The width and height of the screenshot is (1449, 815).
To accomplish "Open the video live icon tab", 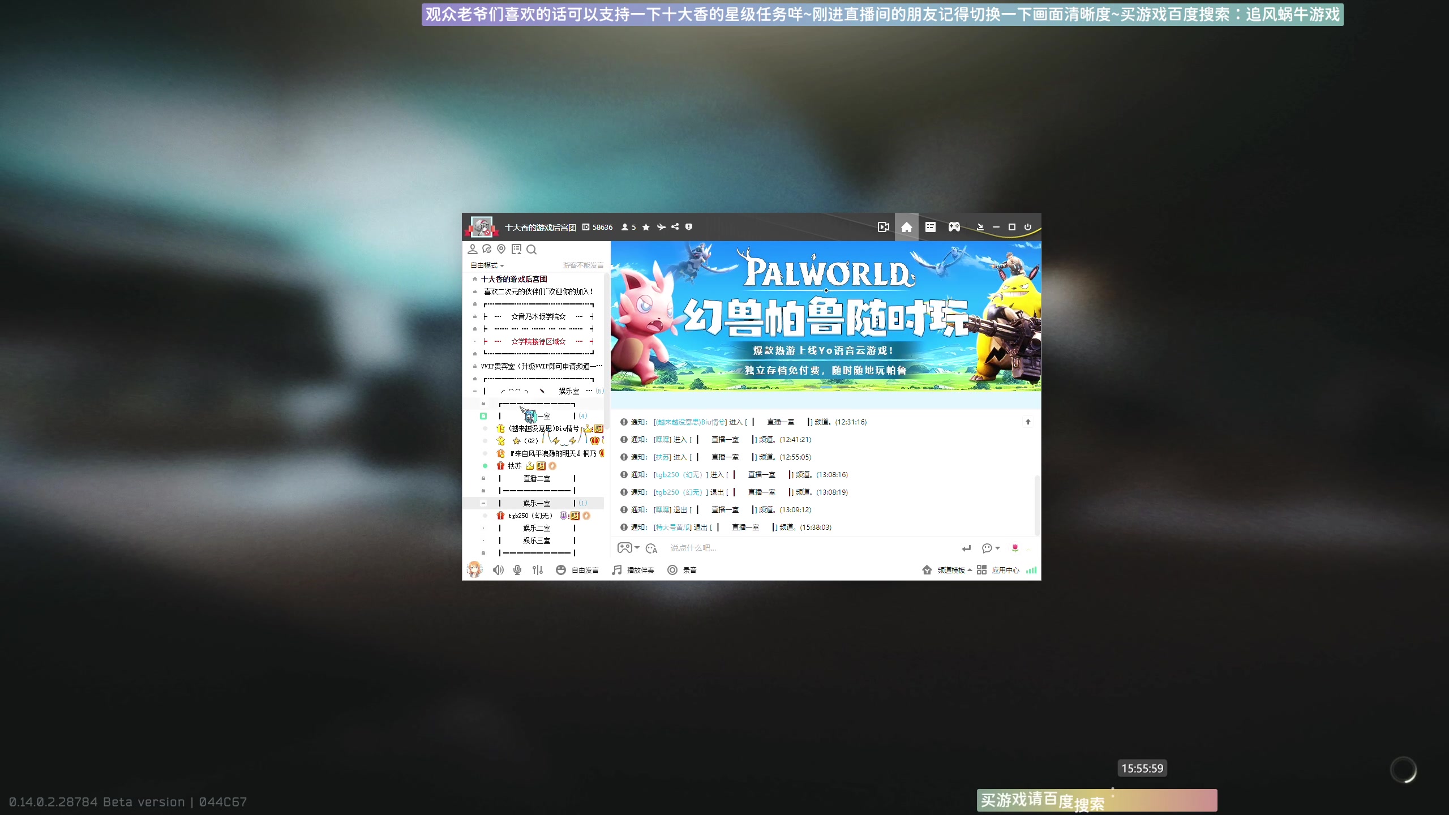I will pyautogui.click(x=883, y=227).
